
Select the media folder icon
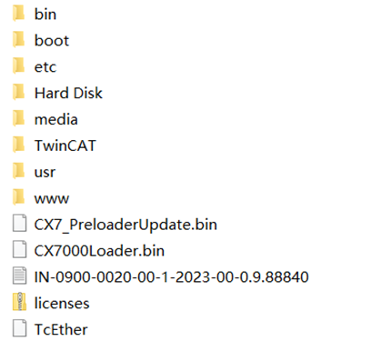(x=19, y=119)
